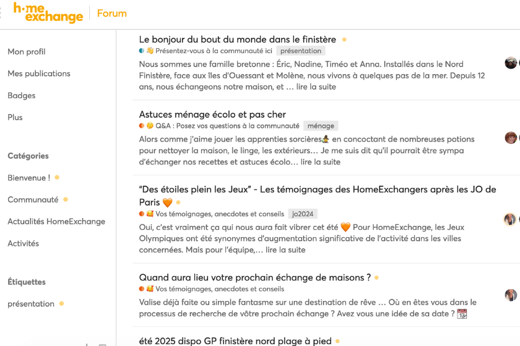Click the partly hidden sidebar menu icon at top-left
520x346 pixels.
(x=1, y=13)
